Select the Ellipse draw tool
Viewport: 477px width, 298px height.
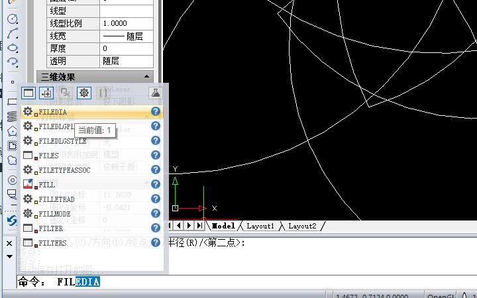[12, 48]
